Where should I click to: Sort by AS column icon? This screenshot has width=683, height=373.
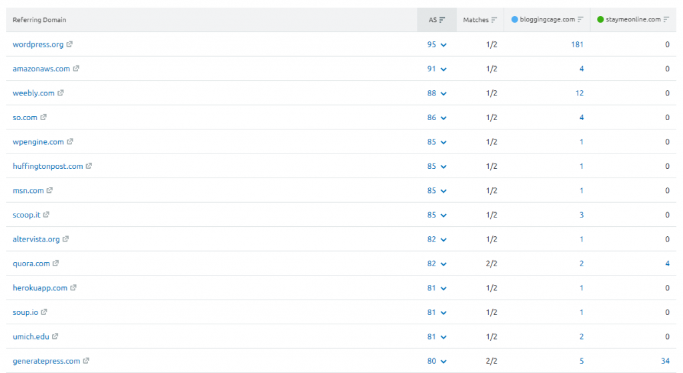pos(442,20)
